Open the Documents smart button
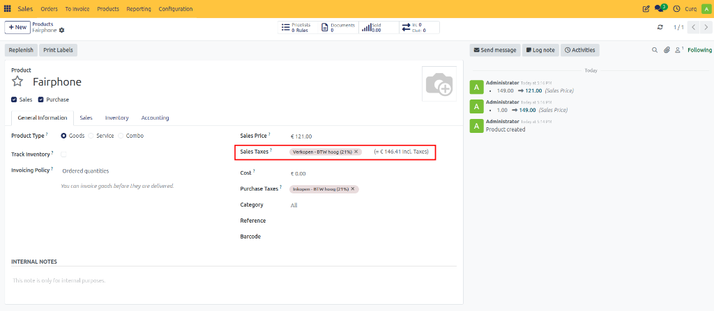Image resolution: width=714 pixels, height=311 pixels. pos(338,27)
